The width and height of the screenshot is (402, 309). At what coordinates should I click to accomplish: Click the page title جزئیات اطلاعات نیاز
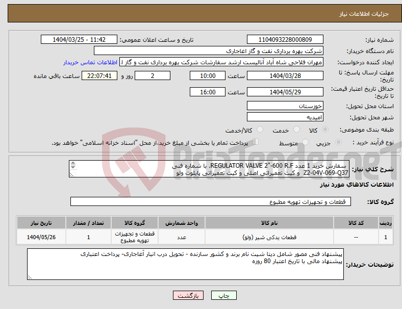[x=364, y=14]
